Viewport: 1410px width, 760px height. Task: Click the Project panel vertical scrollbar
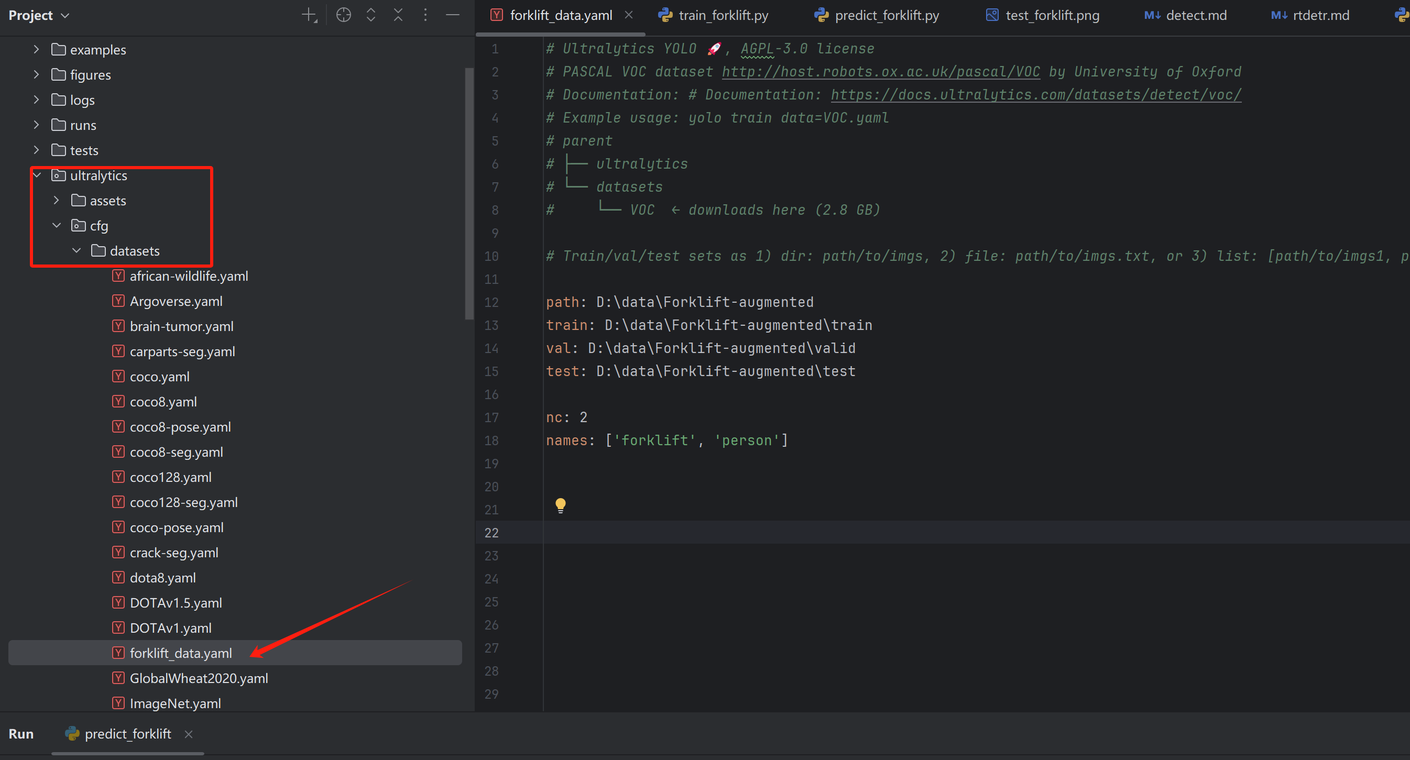click(468, 192)
